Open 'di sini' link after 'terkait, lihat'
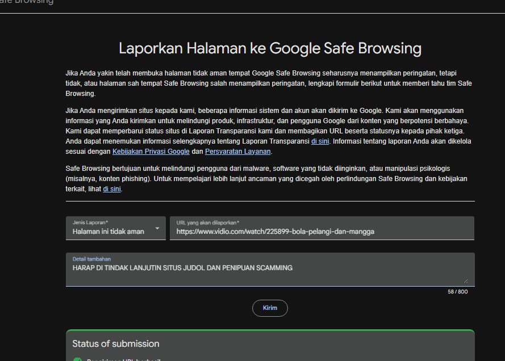The image size is (505, 361). (x=112, y=189)
